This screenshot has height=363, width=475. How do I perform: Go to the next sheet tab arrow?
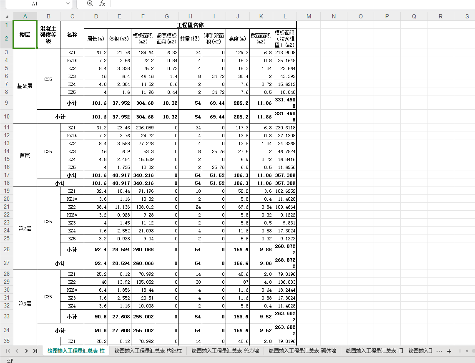point(26,351)
